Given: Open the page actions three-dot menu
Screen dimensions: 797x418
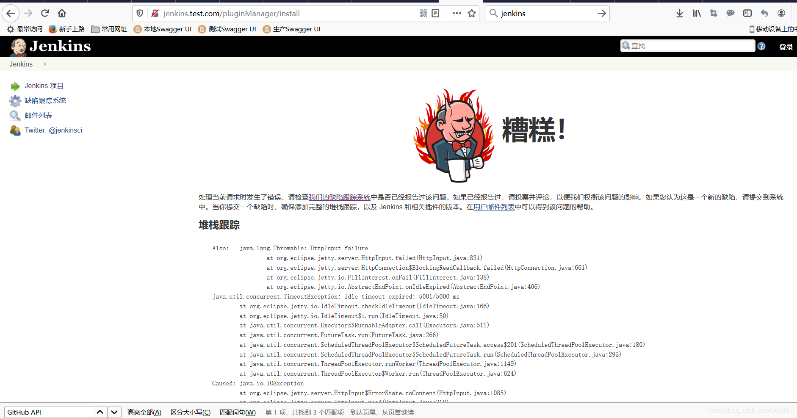Looking at the screenshot, I should click(x=457, y=14).
